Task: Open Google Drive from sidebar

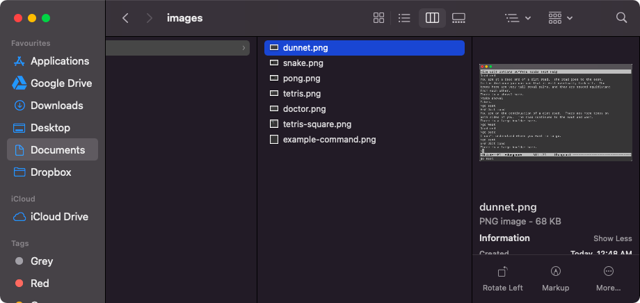Action: coord(61,83)
